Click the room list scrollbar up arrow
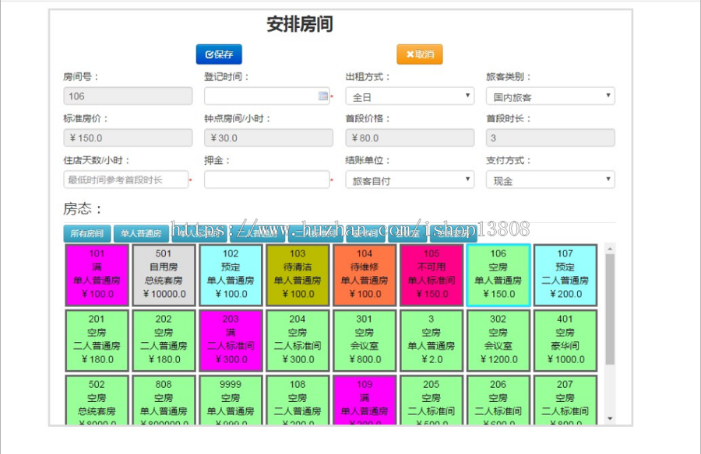This screenshot has height=454, width=701. (610, 248)
